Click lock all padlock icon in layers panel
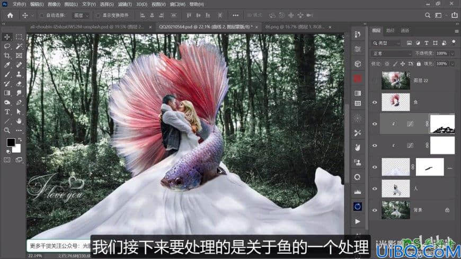The width and height of the screenshot is (461, 259). 419,64
